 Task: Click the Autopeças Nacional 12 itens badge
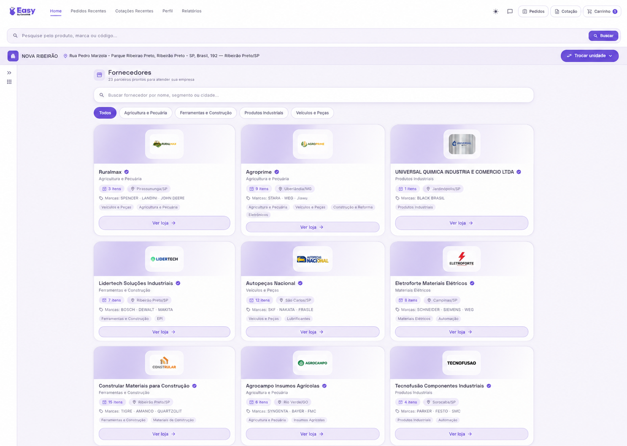pos(259,300)
